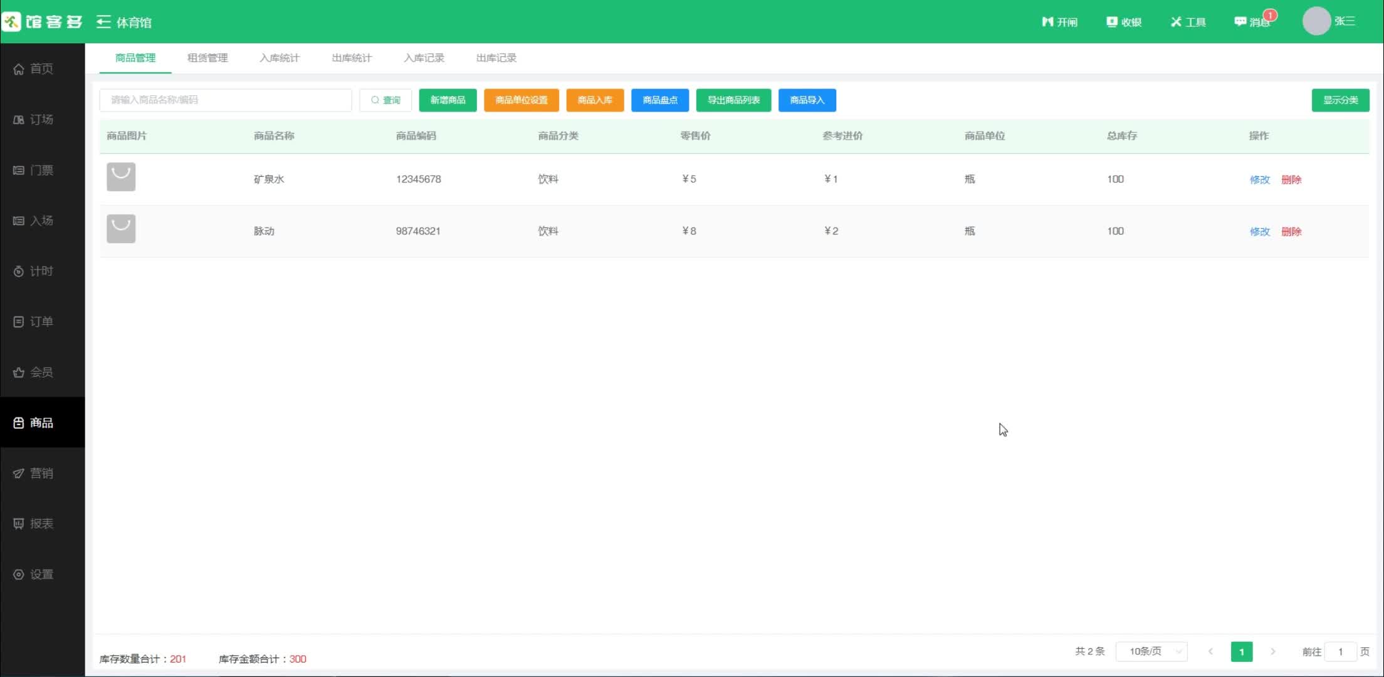The height and width of the screenshot is (677, 1384).
Task: Click the 总库存 column header
Action: (x=1121, y=136)
